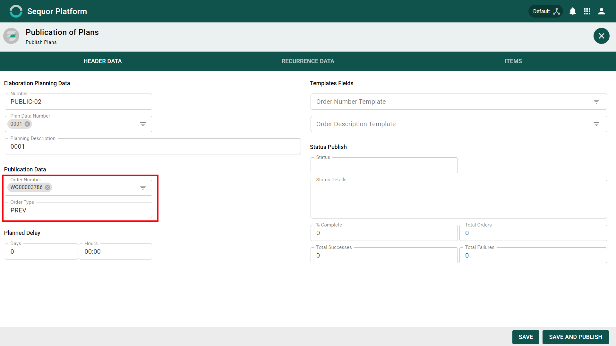Click the Planning Description field
Image resolution: width=616 pixels, height=346 pixels.
(x=153, y=146)
